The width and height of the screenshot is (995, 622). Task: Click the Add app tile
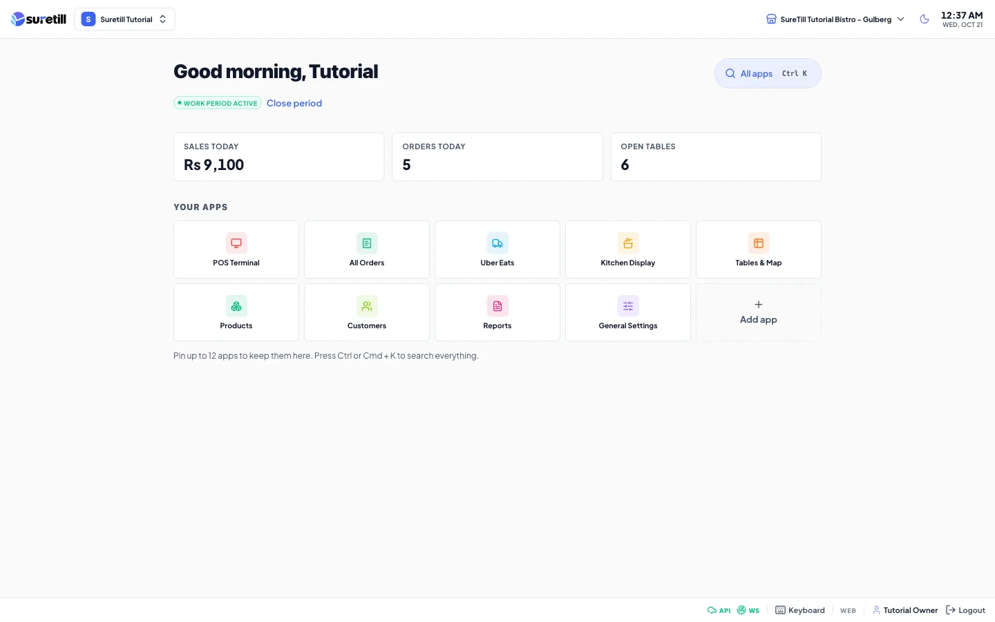point(759,312)
